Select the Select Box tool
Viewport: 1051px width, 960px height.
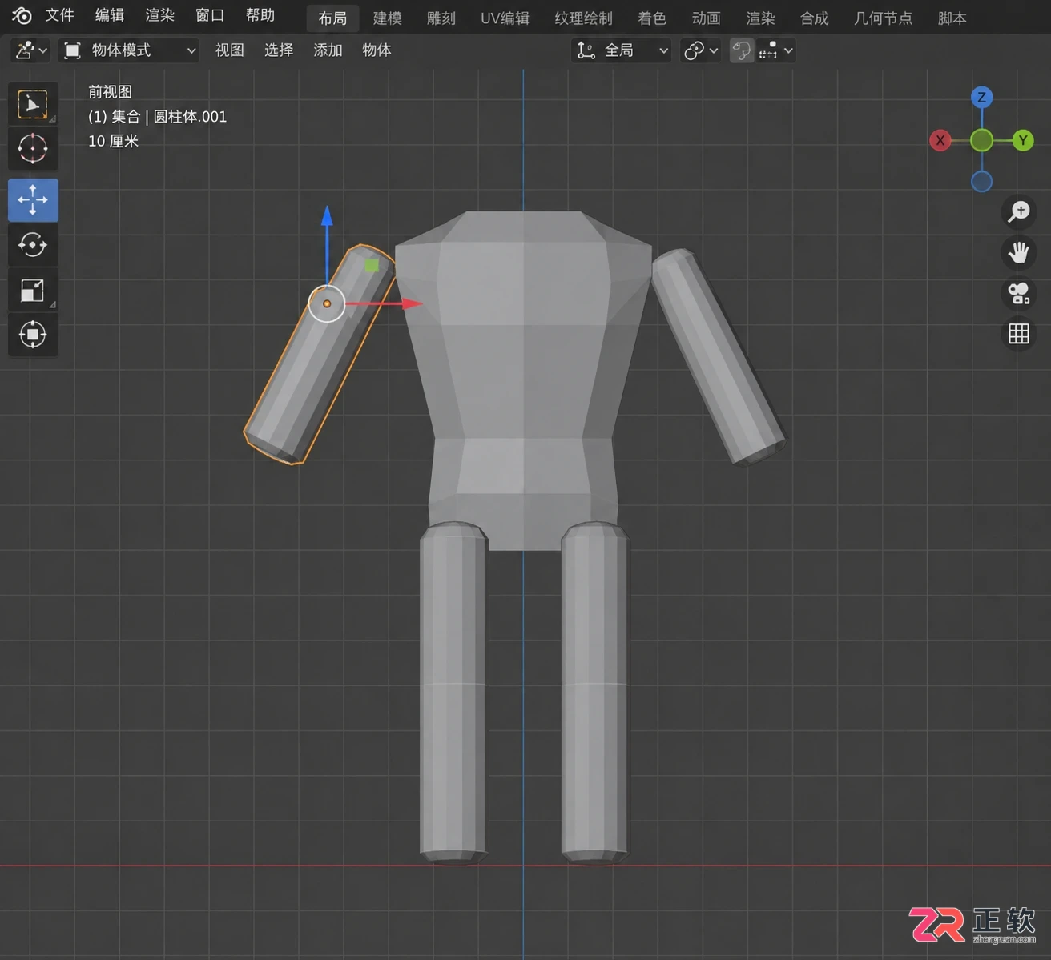point(33,104)
